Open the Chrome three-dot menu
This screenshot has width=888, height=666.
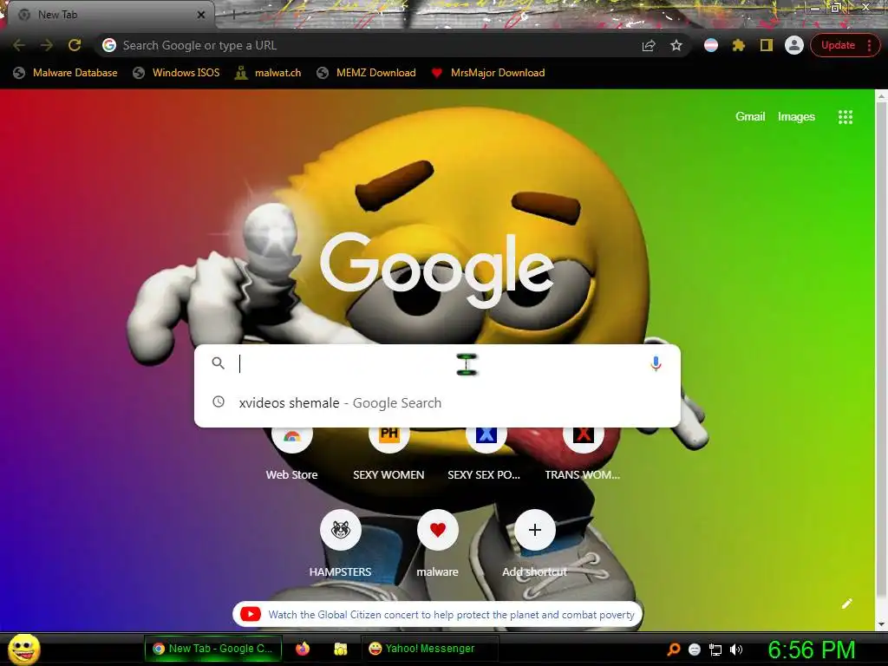click(x=869, y=45)
